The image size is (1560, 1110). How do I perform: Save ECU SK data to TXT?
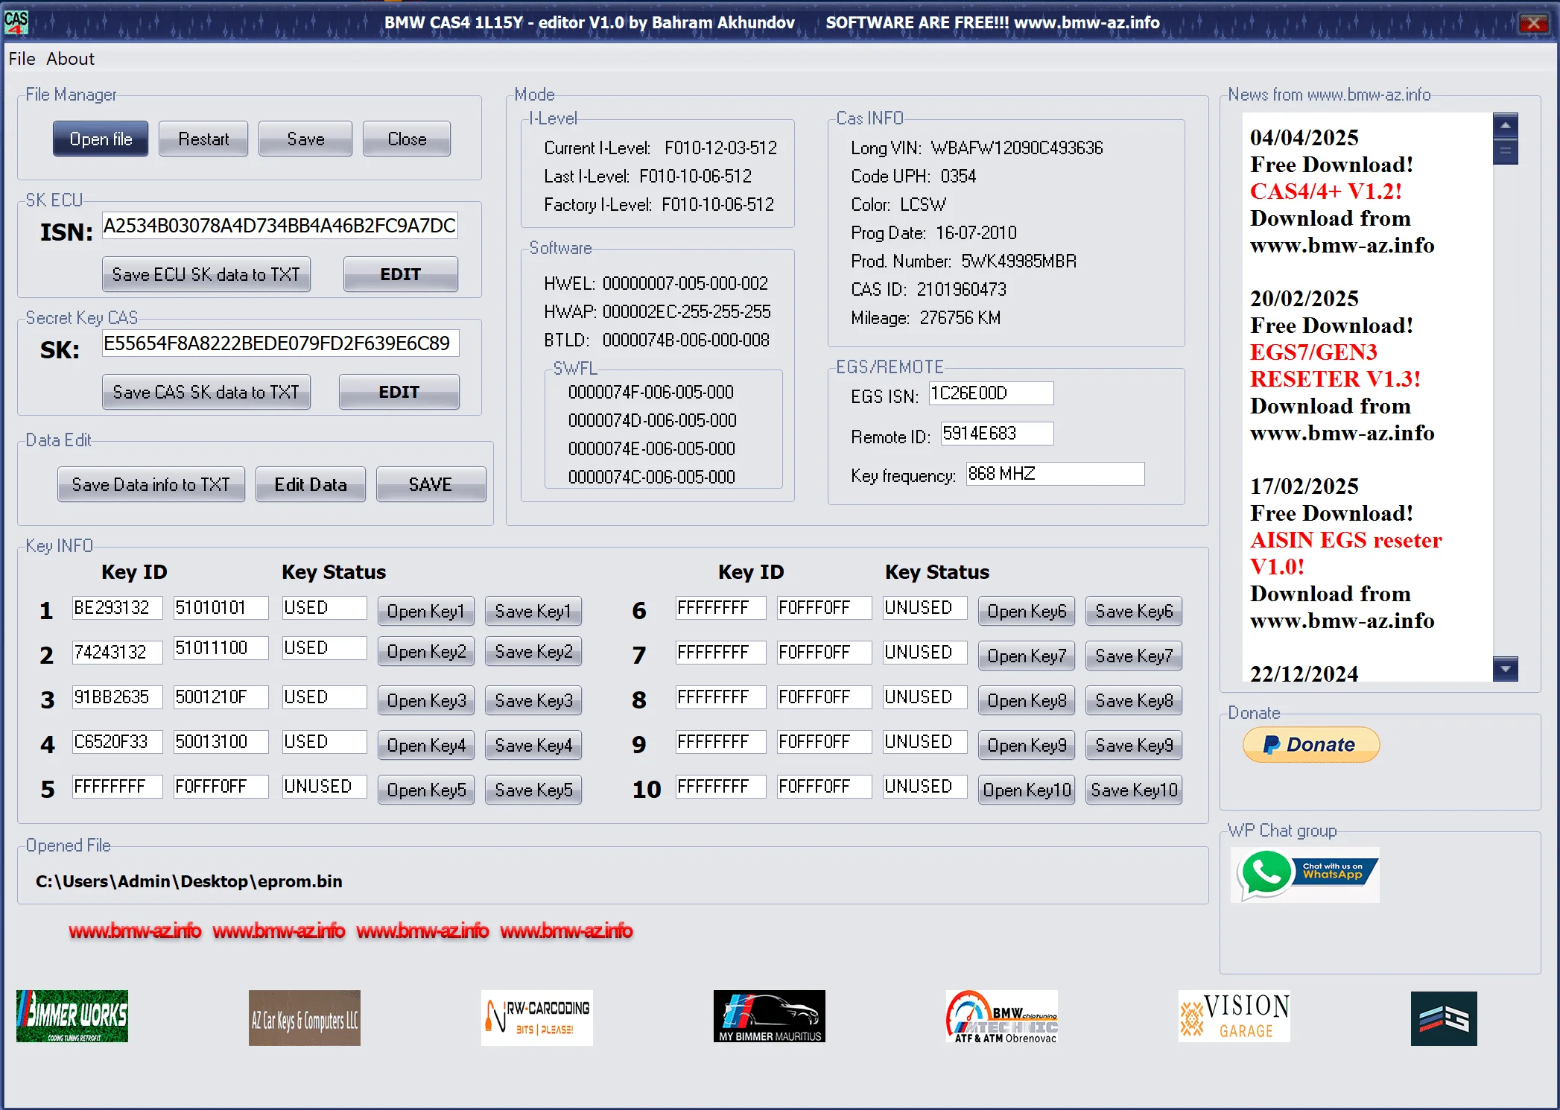pos(206,274)
